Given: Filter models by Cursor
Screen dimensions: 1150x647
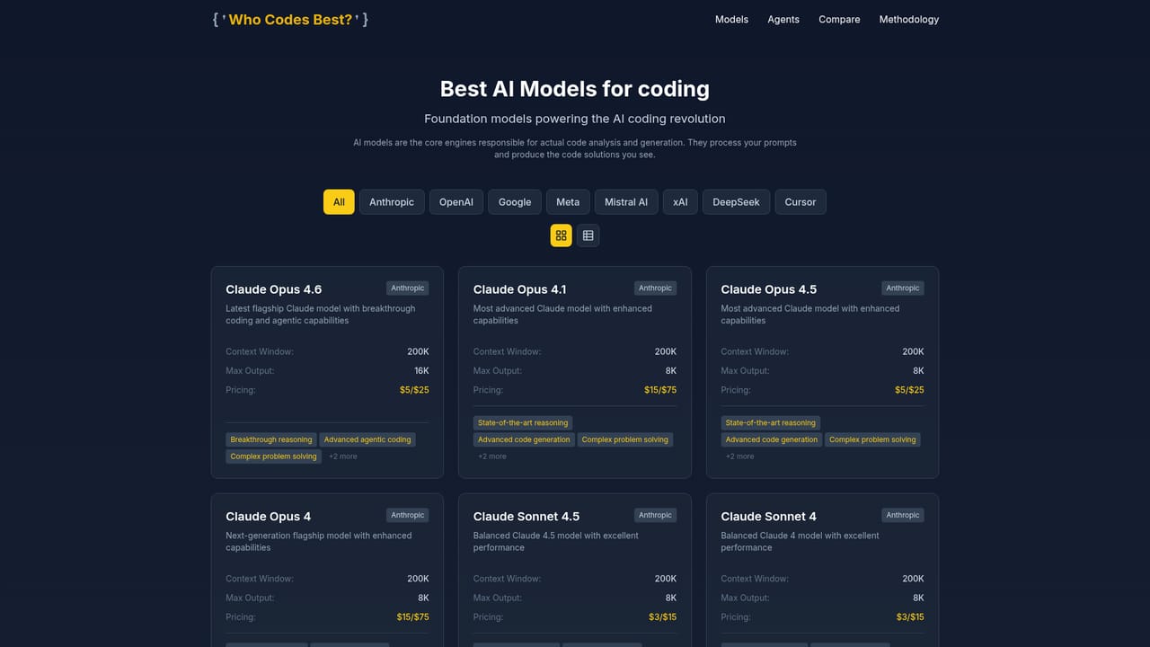Looking at the screenshot, I should (801, 202).
